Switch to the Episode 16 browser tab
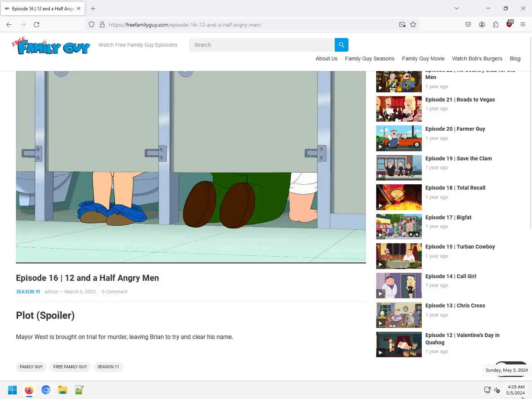The image size is (532, 399). click(x=43, y=8)
